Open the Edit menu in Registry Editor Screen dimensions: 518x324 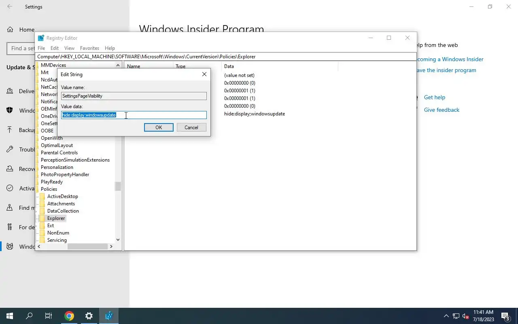55,48
